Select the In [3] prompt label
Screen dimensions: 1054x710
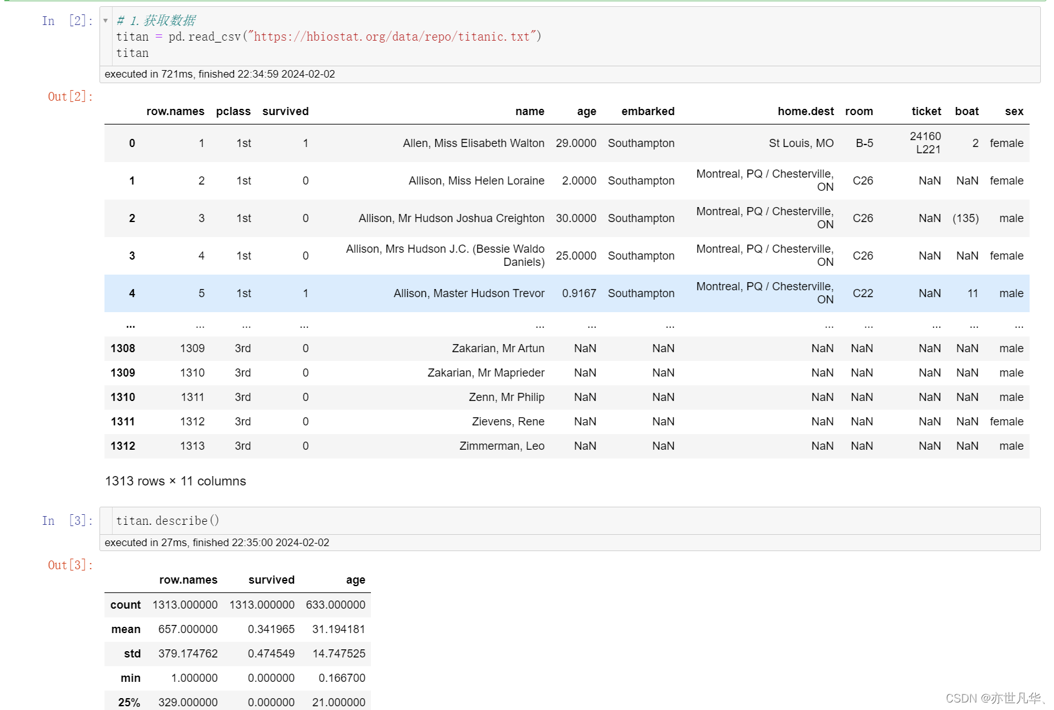point(67,520)
